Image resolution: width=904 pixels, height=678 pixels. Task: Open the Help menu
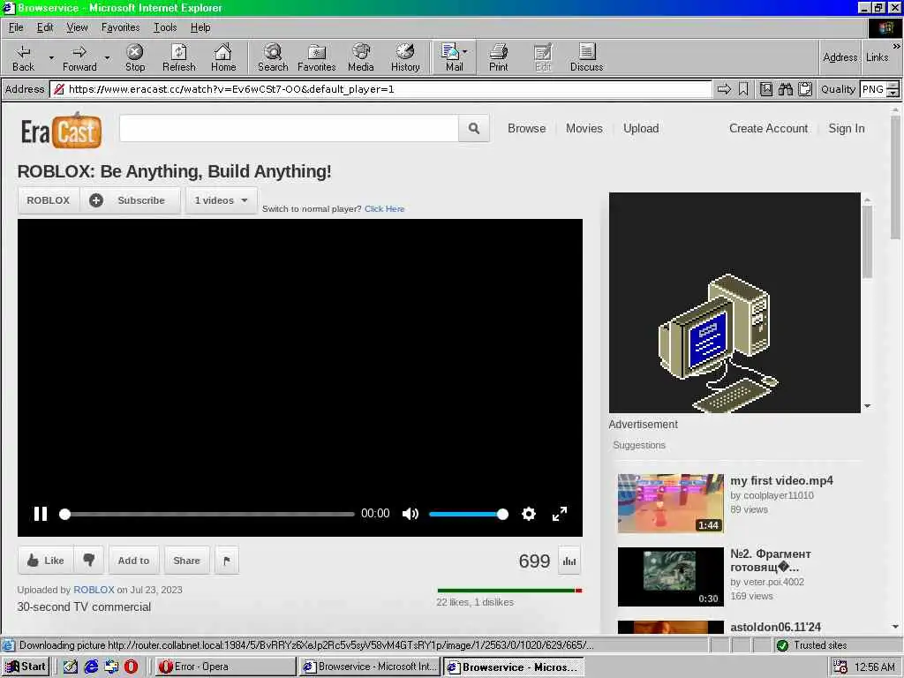pos(200,27)
